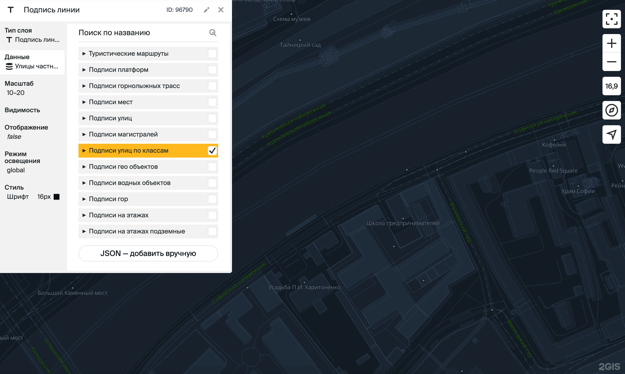
Task: Click the Поиск по названию search field
Action: click(x=141, y=33)
